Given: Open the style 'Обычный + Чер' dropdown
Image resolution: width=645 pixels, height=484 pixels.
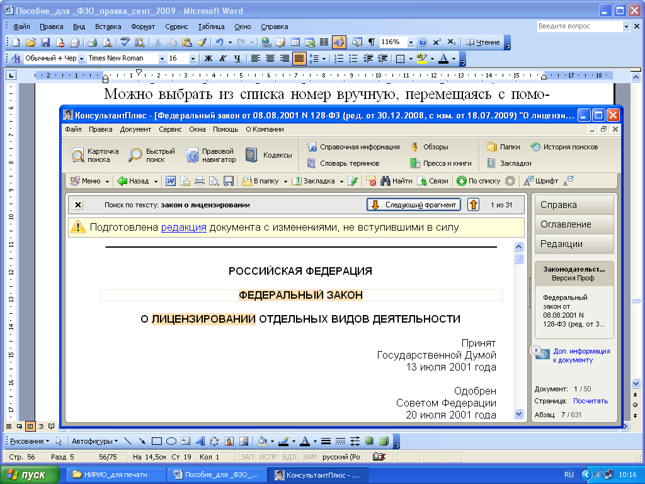Looking at the screenshot, I should tap(81, 59).
